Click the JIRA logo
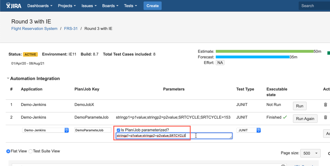Image resolution: width=330 pixels, height=166 pixels. pyautogui.click(x=14, y=6)
